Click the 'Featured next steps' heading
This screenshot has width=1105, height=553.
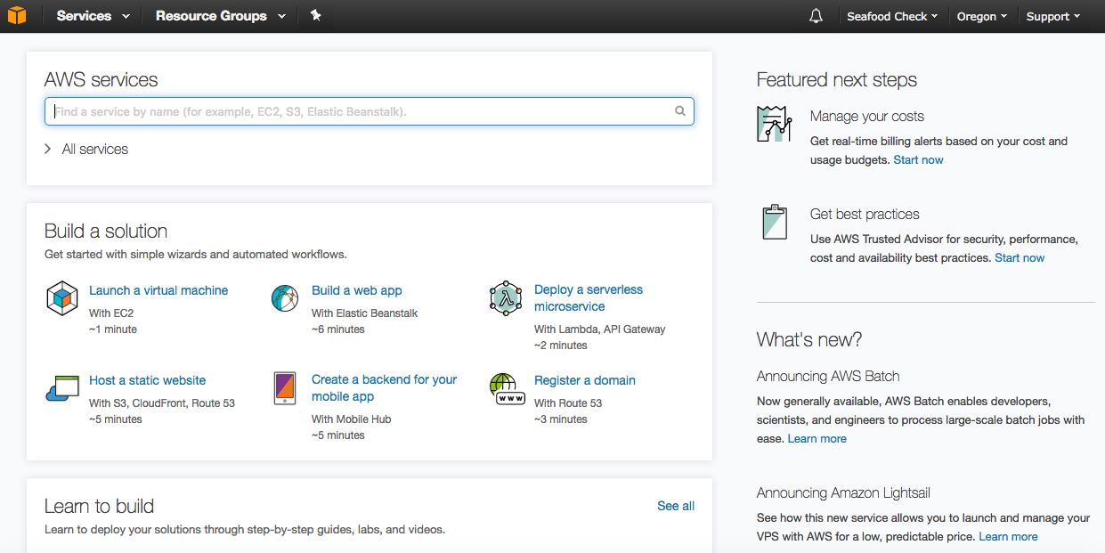coord(837,79)
